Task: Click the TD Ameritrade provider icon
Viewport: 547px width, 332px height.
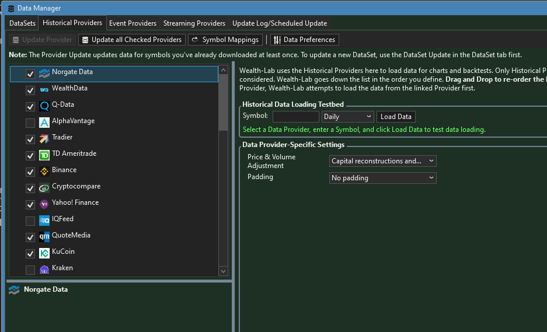Action: coord(44,155)
